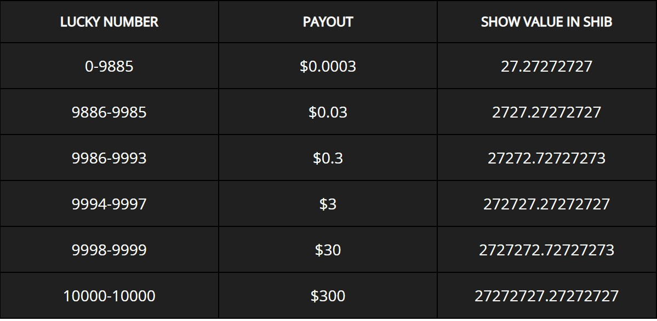The height and width of the screenshot is (321, 657).
Task: Select the 9998-9999 range cell
Action: click(x=109, y=250)
